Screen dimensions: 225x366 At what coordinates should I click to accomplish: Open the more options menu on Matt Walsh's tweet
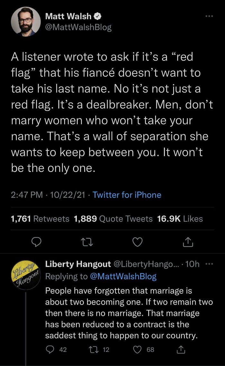[209, 16]
